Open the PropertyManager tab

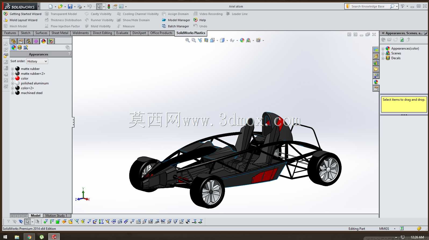[x=21, y=41]
